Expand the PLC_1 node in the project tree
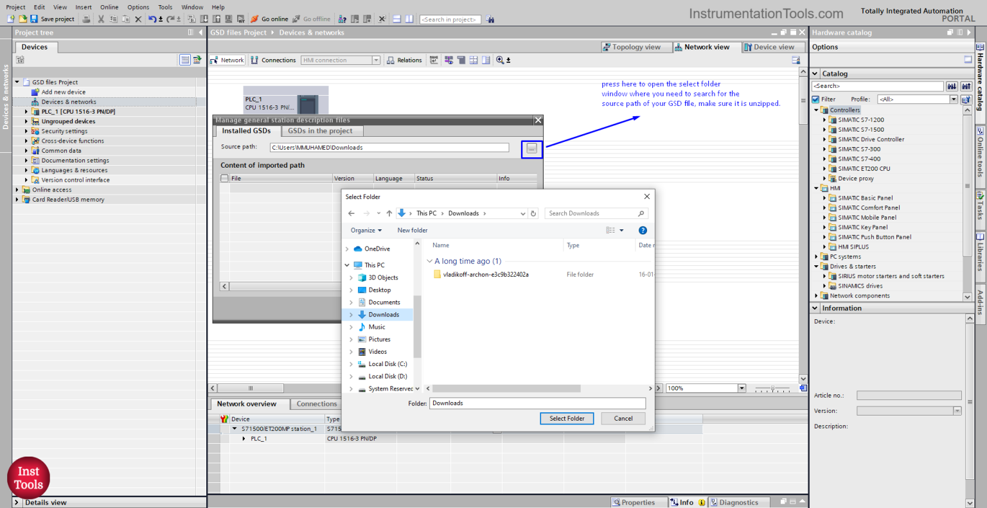The image size is (987, 508). pos(26,112)
